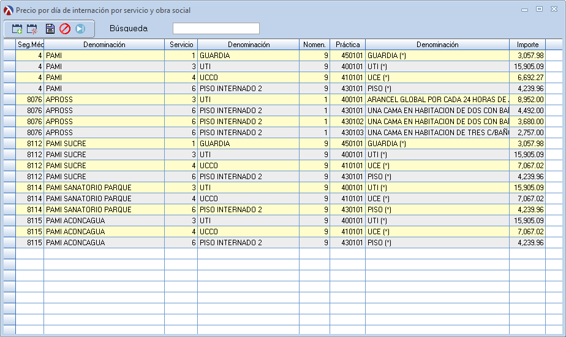Click Denominación header next to Práctica

click(x=437, y=45)
